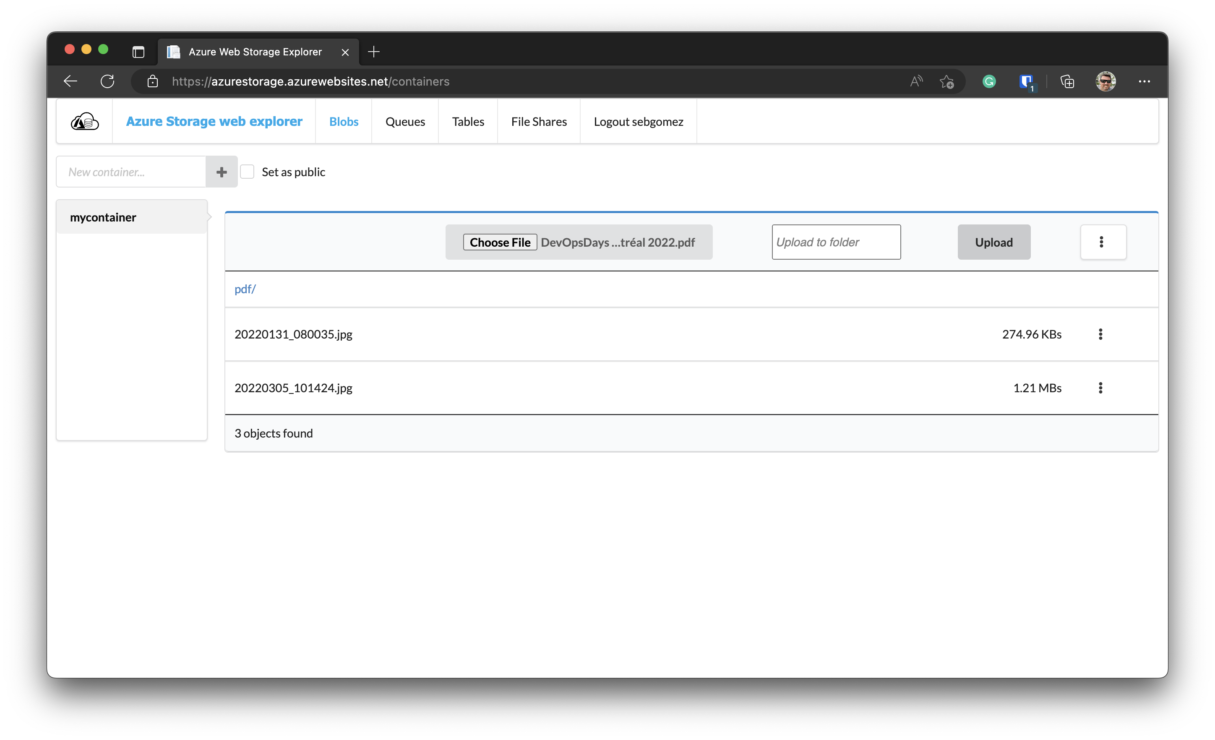The width and height of the screenshot is (1215, 740).
Task: Click Choose File button
Action: click(500, 242)
